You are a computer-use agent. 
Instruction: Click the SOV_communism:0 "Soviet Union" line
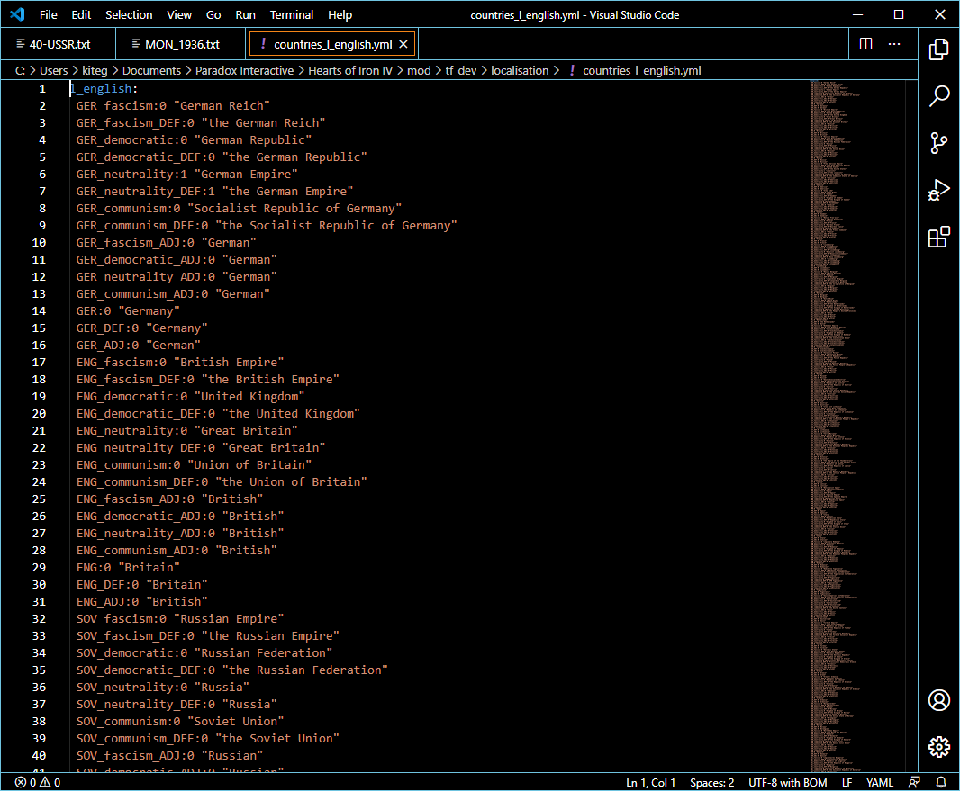[180, 722]
